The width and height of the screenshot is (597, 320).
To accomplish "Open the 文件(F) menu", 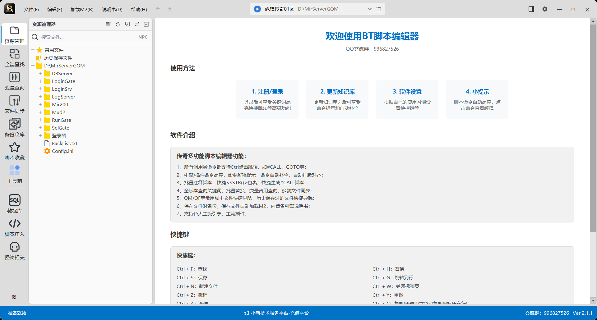I will pyautogui.click(x=31, y=9).
